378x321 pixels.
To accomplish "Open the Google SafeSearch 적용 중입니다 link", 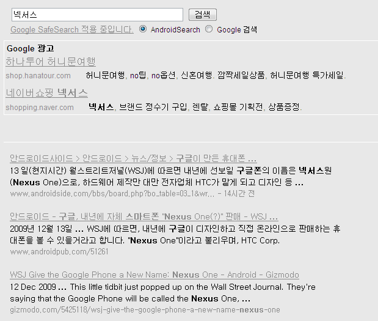I will pos(72,30).
